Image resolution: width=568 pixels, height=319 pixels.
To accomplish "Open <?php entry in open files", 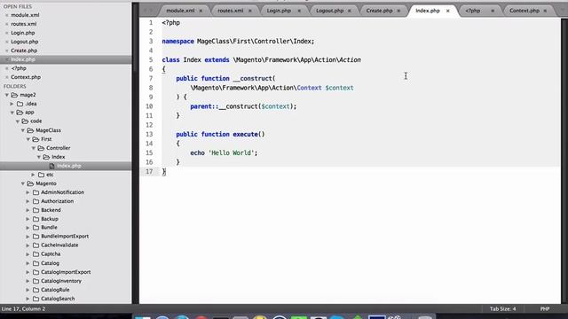I will [19, 68].
